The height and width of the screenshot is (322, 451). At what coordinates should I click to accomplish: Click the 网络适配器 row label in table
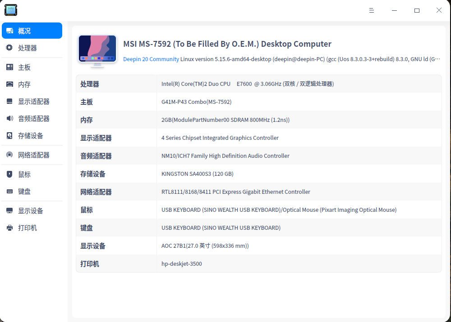[96, 192]
